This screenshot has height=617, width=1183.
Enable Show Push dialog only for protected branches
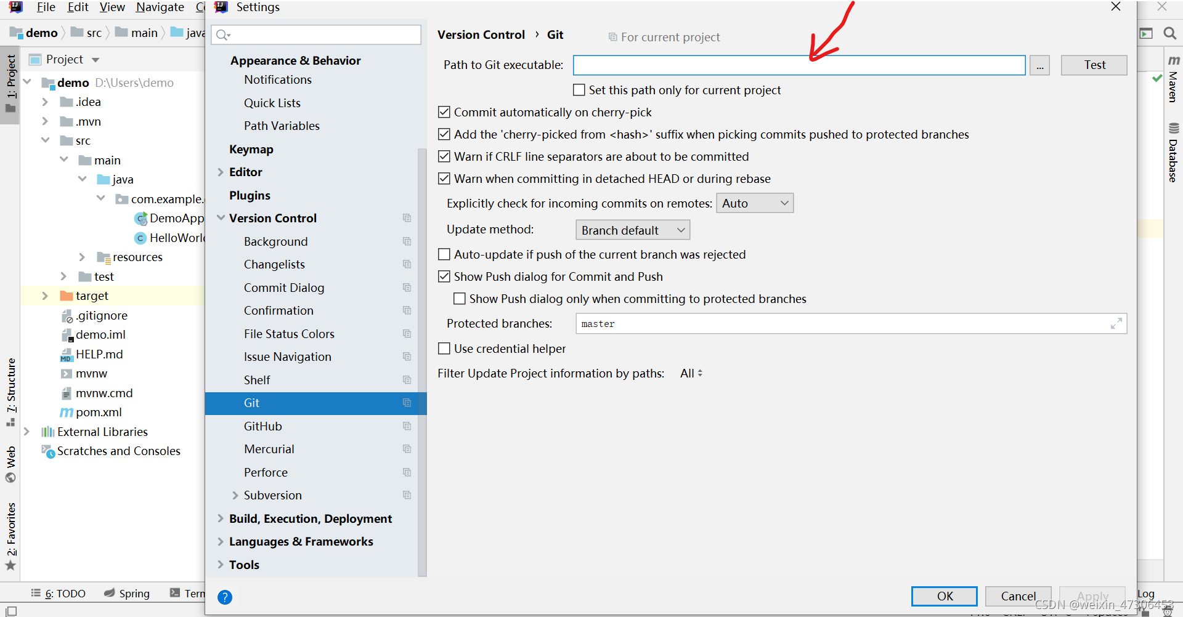point(460,299)
